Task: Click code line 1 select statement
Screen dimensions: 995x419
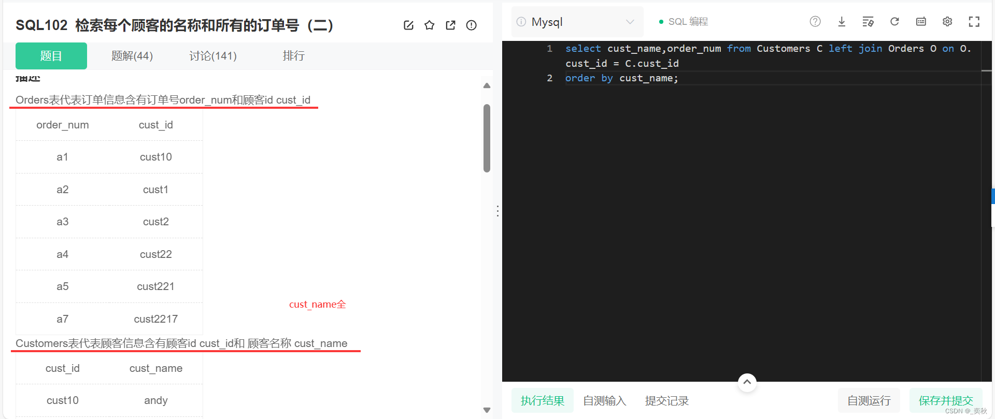Action: click(x=768, y=56)
